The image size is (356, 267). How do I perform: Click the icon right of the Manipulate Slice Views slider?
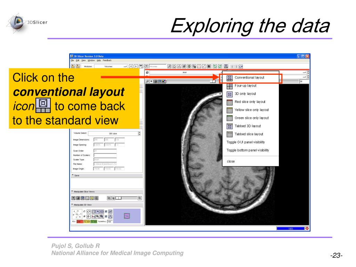click(140, 198)
